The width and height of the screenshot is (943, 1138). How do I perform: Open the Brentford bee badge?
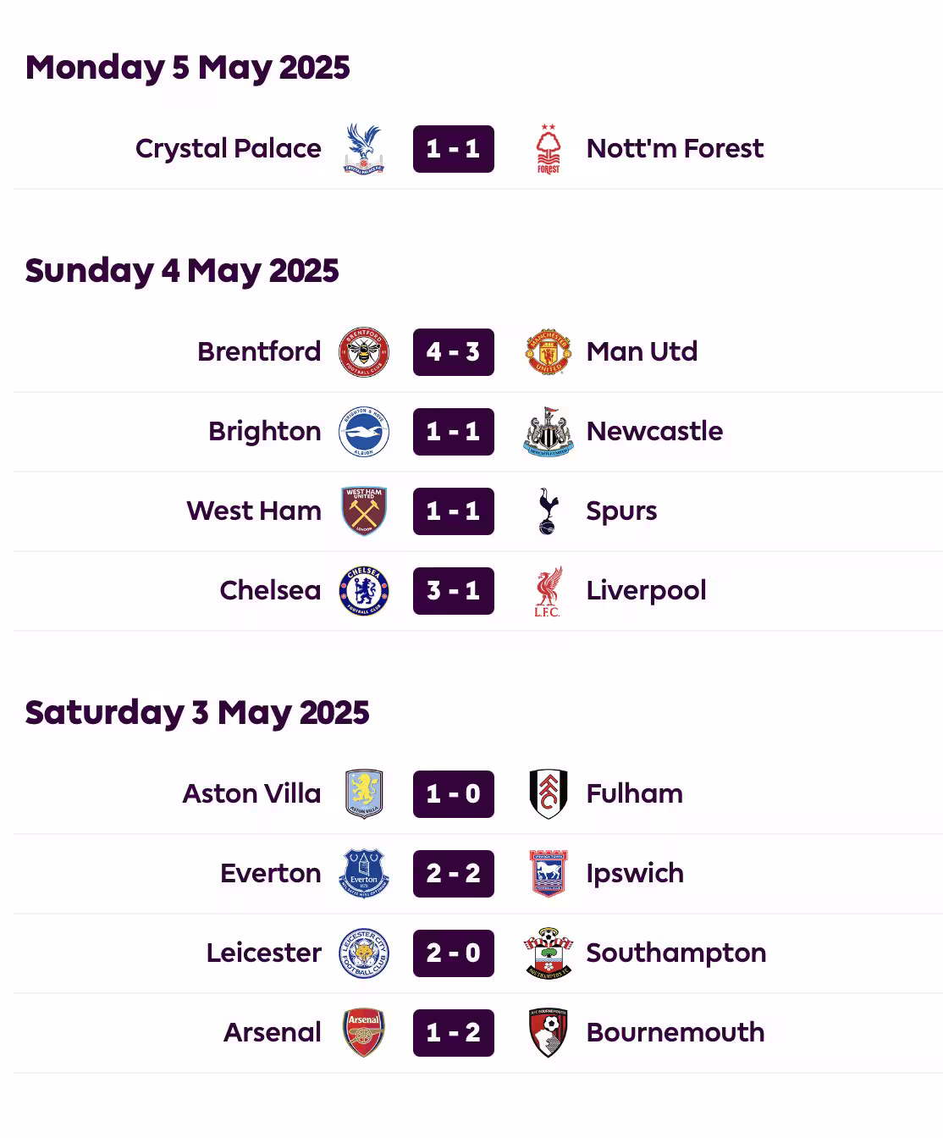pos(364,352)
